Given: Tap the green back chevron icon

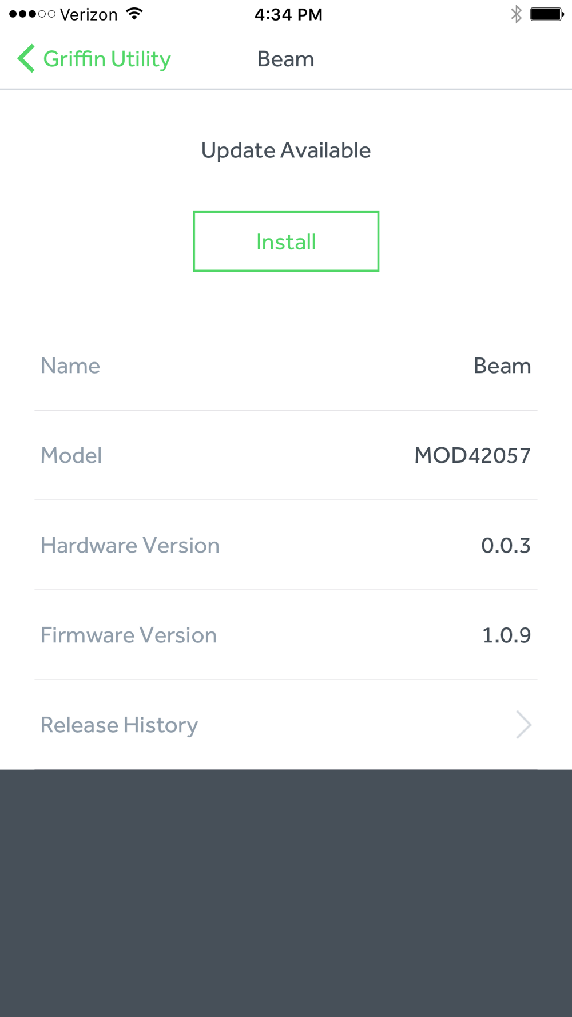Looking at the screenshot, I should pyautogui.click(x=26, y=59).
